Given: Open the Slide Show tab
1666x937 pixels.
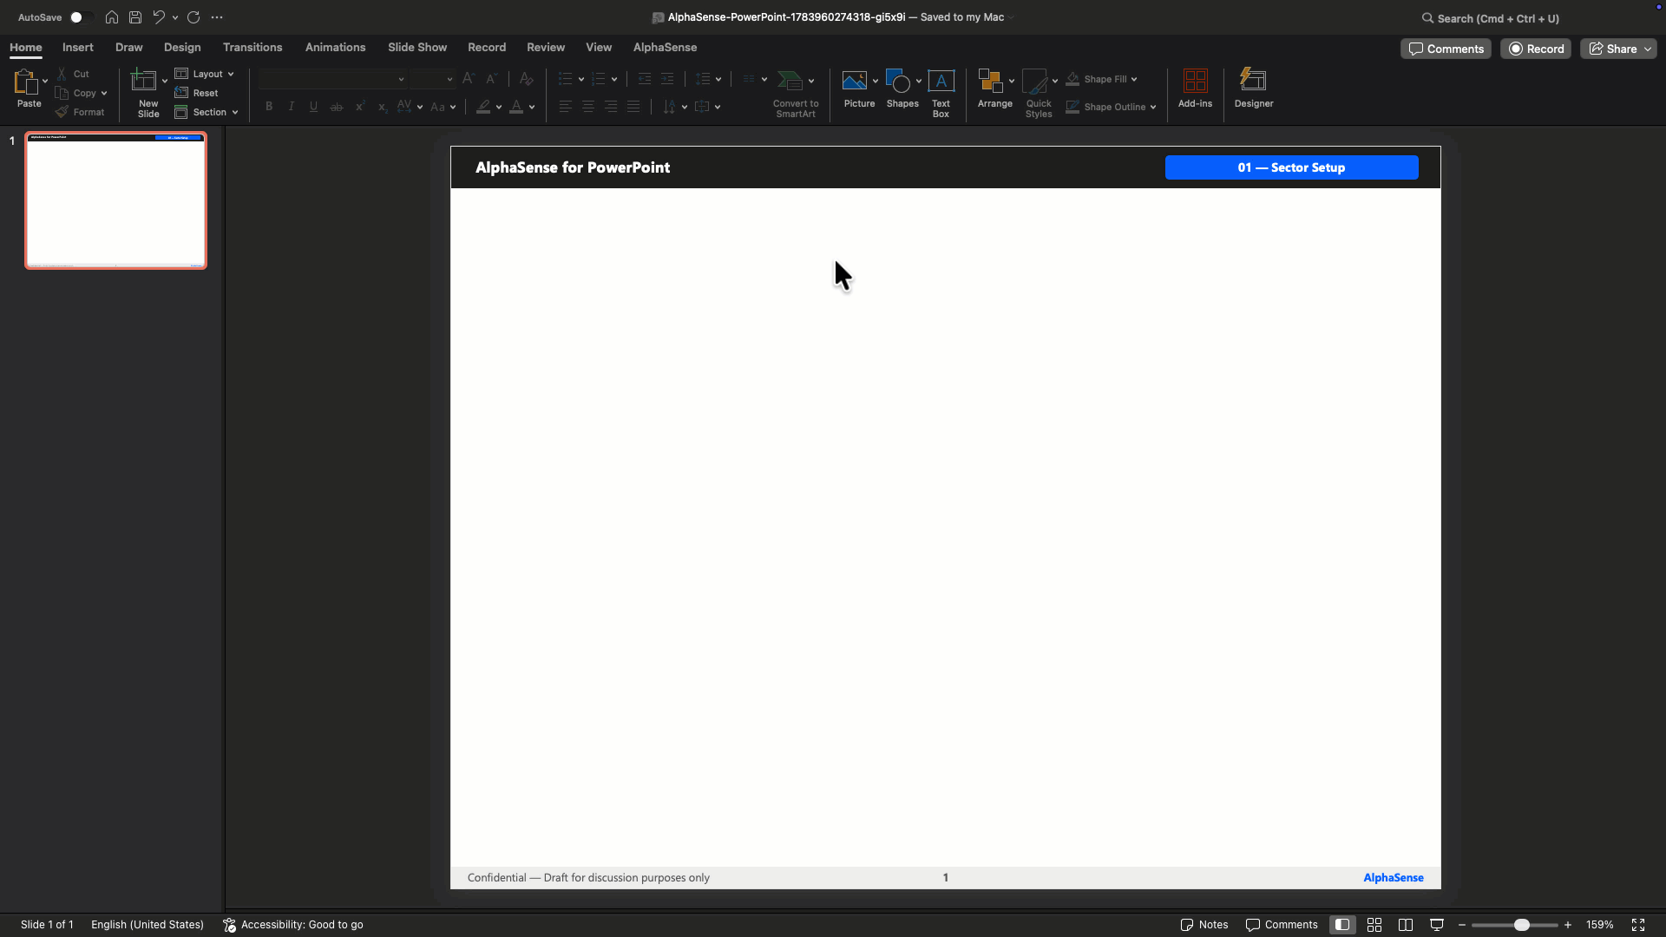Looking at the screenshot, I should [x=417, y=48].
